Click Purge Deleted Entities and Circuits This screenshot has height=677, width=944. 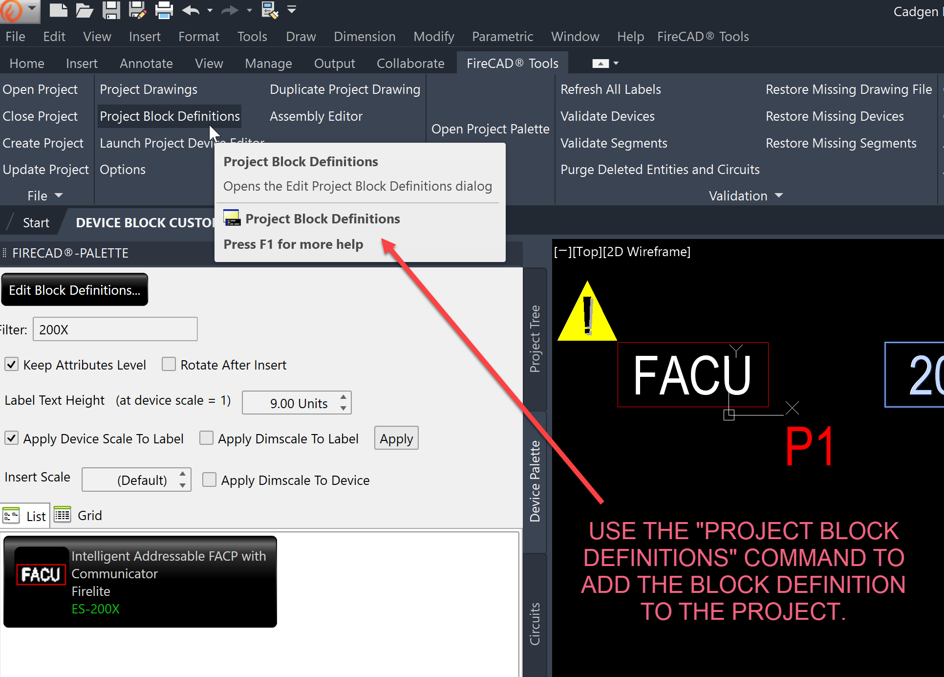click(x=660, y=170)
